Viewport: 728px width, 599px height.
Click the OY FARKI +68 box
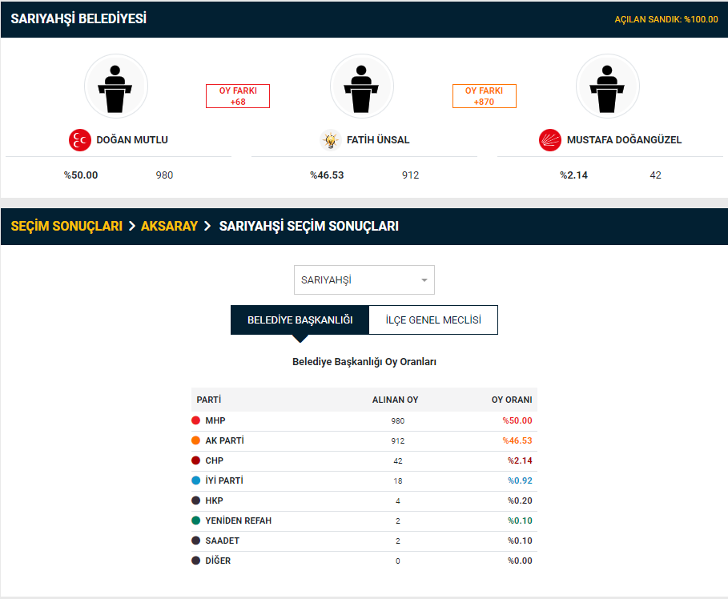point(238,96)
